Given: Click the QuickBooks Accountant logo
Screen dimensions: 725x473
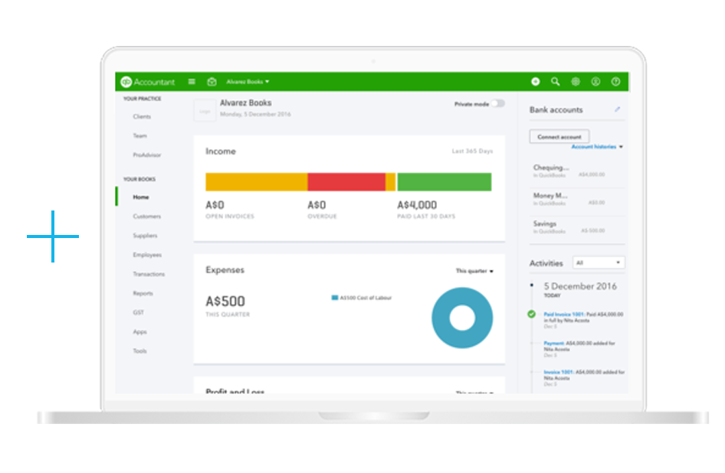Looking at the screenshot, I should click(148, 82).
